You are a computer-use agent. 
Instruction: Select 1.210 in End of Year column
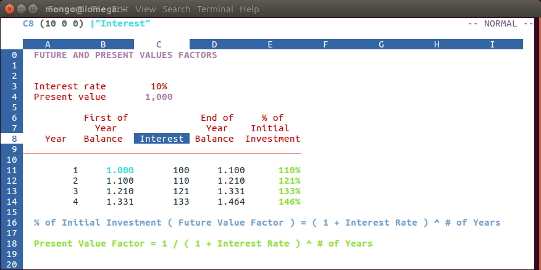[231, 181]
